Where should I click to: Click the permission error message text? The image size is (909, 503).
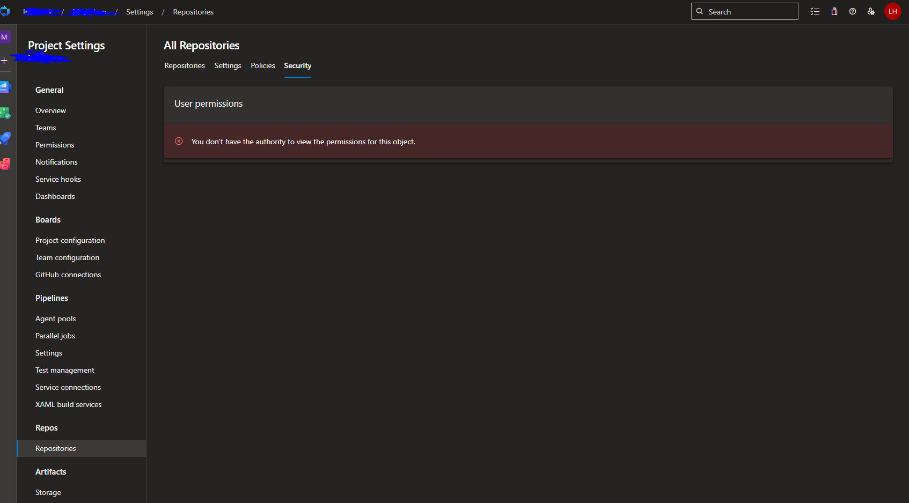pyautogui.click(x=303, y=142)
